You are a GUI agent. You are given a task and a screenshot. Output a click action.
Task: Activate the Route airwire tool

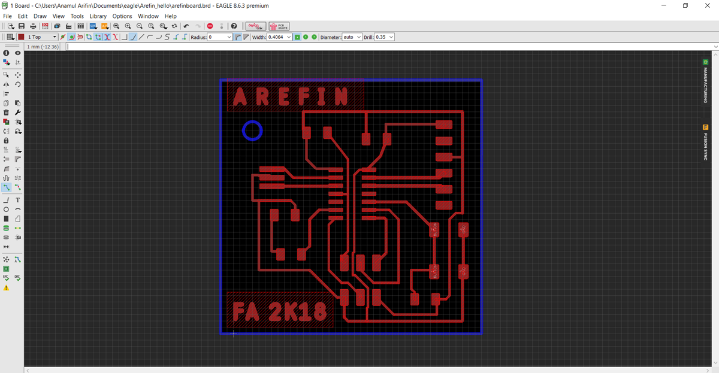click(6, 187)
